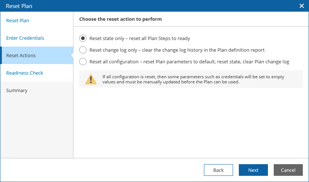This screenshot has width=309, height=182.
Task: Cancel the Reset Plan wizard
Action: click(288, 170)
